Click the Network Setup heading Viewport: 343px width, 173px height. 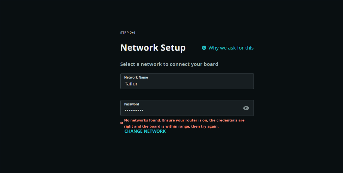click(x=153, y=48)
